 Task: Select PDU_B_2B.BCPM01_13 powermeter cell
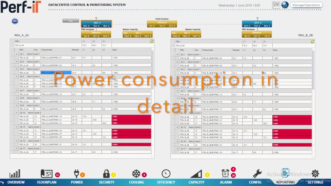click(217, 95)
